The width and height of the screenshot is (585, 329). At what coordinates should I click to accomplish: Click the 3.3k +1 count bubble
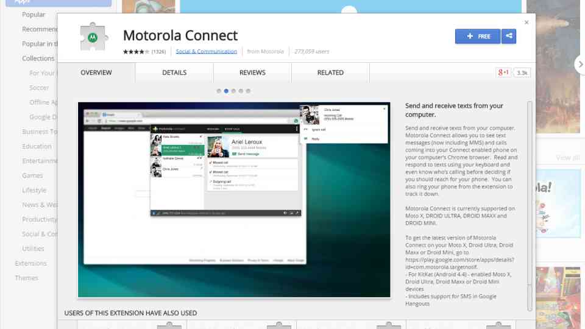click(x=522, y=73)
